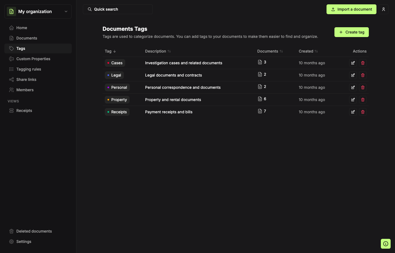
Task: Click Import a document button
Action: coord(351,9)
